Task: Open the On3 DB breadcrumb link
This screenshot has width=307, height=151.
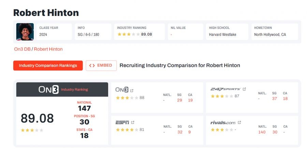Action: 22,49
